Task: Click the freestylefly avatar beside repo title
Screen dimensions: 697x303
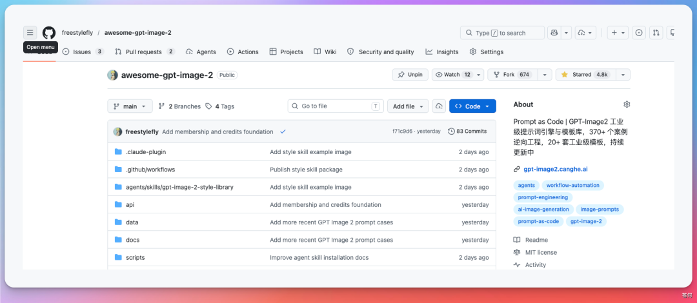Action: (x=112, y=75)
